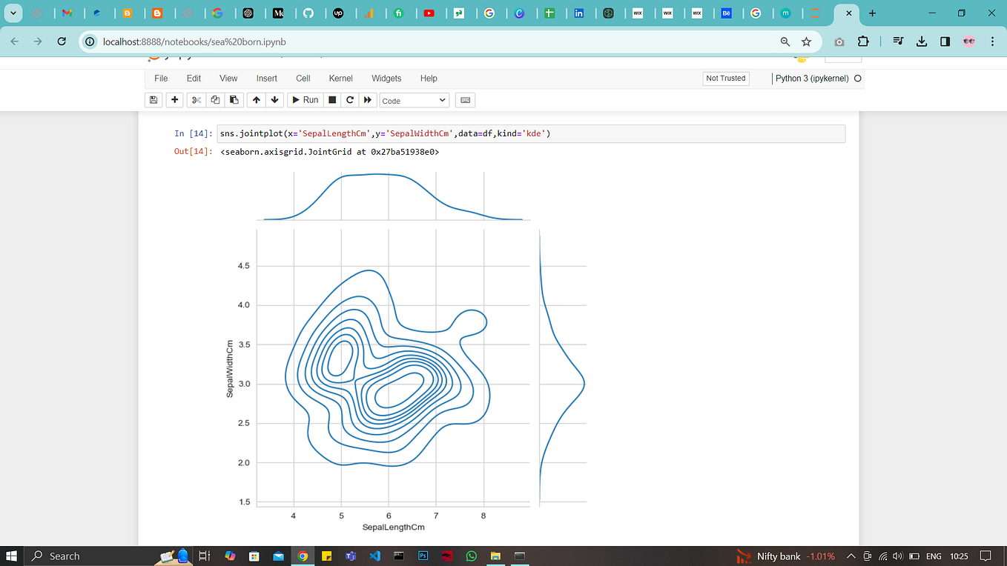
Task: Open the cell type dropdown showing Code
Action: click(414, 99)
